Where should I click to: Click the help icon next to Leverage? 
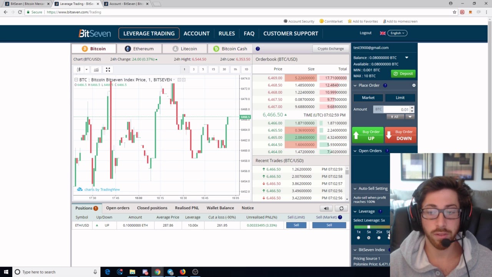pyautogui.click(x=380, y=211)
